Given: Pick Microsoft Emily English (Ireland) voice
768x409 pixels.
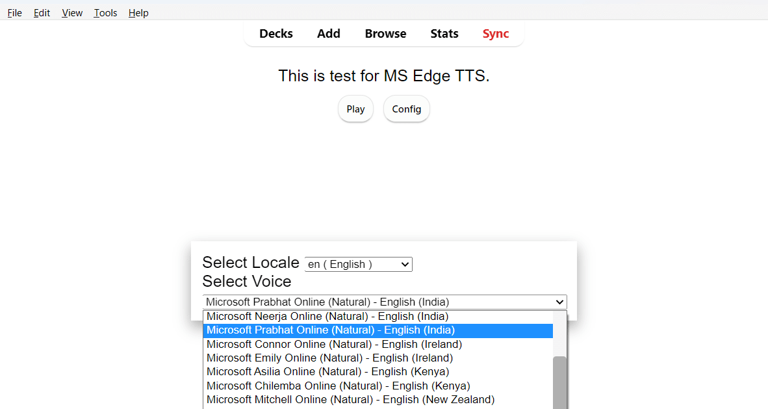Looking at the screenshot, I should pyautogui.click(x=378, y=358).
